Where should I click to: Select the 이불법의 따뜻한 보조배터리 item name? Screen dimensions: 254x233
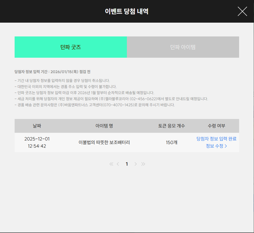coord(104,142)
